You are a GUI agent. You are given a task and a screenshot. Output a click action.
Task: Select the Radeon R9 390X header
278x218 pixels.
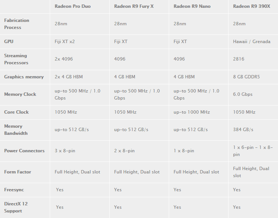pyautogui.click(x=251, y=6)
